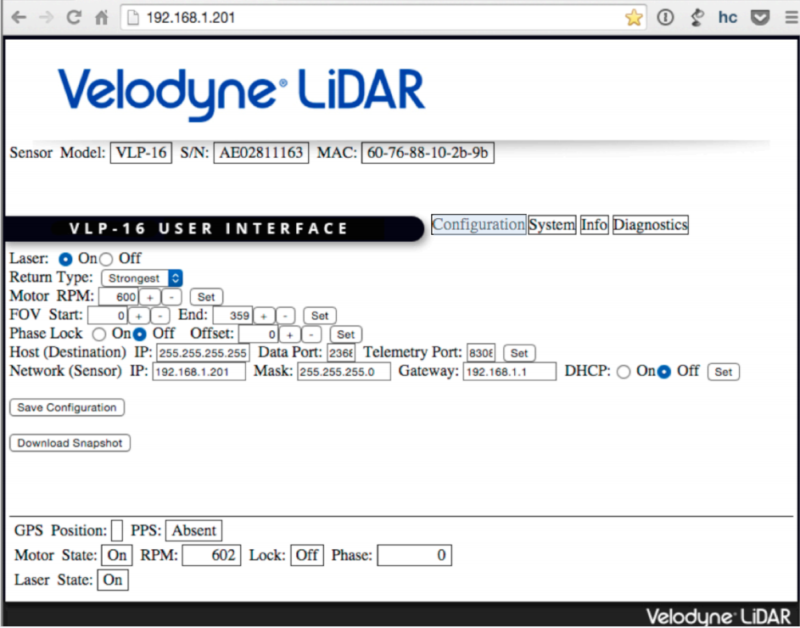Screen dimensions: 800x628
Task: Increase FOV Start with plus button
Action: 139,316
